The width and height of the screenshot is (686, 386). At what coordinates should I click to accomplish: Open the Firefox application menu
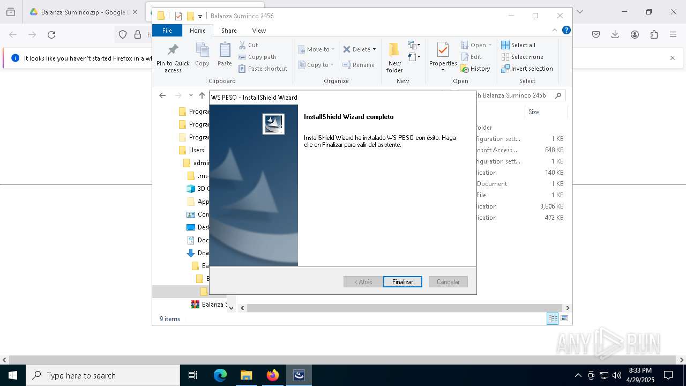tap(673, 35)
